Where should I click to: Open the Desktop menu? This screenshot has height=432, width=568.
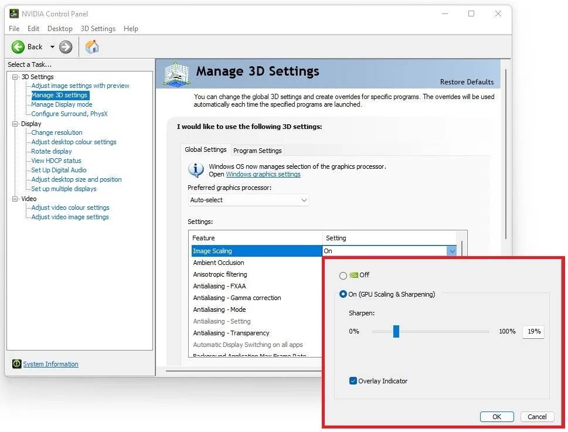click(60, 29)
